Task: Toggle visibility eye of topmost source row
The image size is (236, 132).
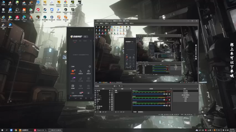Action: coord(110,91)
